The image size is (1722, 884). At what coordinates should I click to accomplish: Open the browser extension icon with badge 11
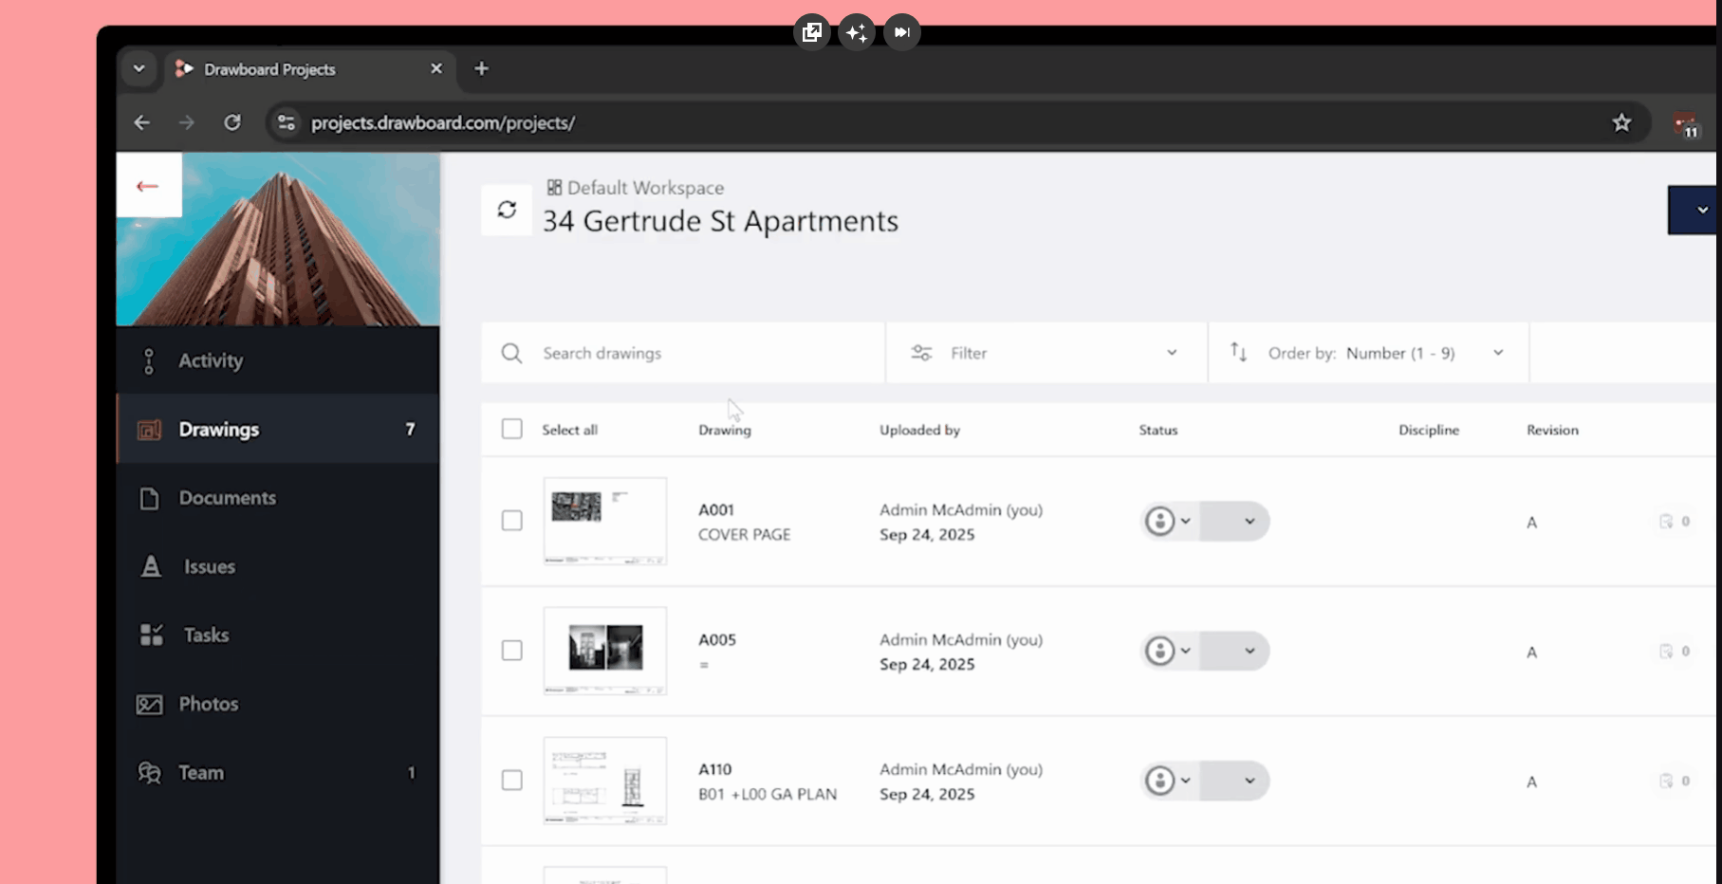pos(1686,124)
